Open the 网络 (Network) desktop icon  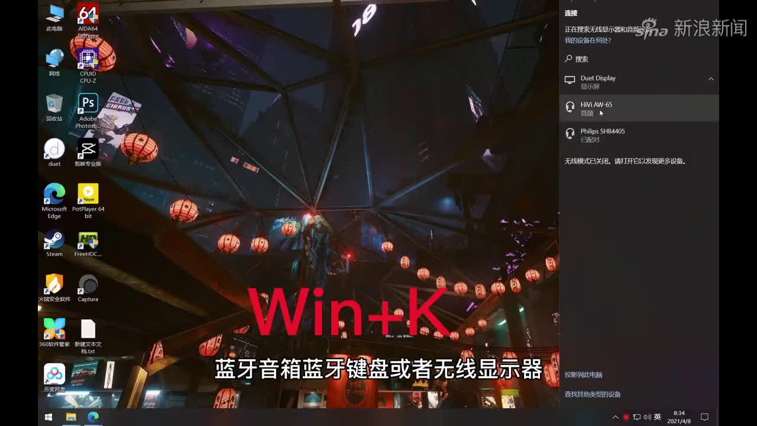click(54, 63)
